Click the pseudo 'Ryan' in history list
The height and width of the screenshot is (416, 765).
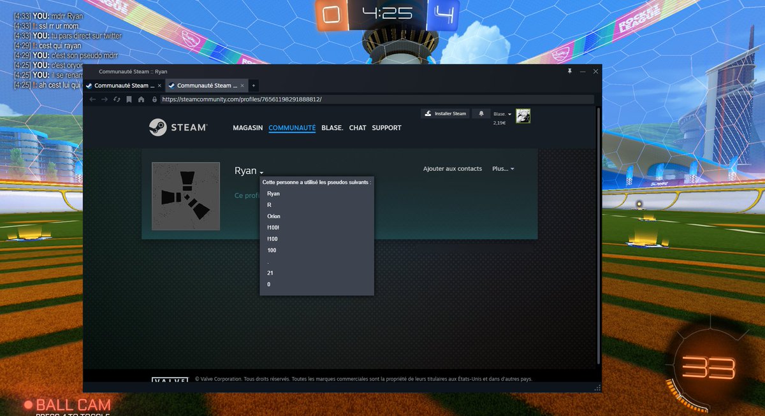[273, 194]
